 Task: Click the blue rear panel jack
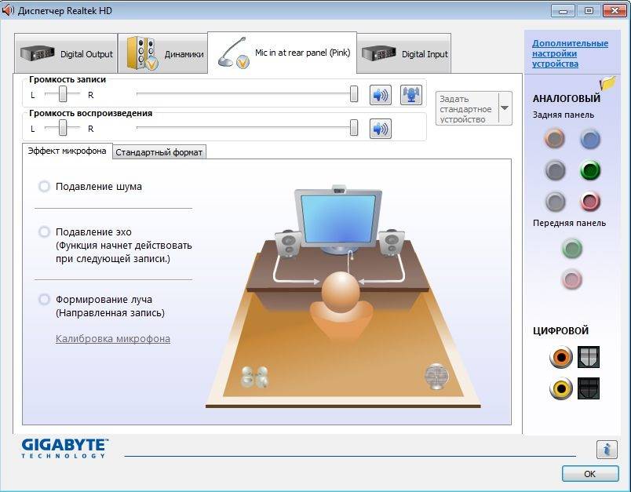[590, 140]
